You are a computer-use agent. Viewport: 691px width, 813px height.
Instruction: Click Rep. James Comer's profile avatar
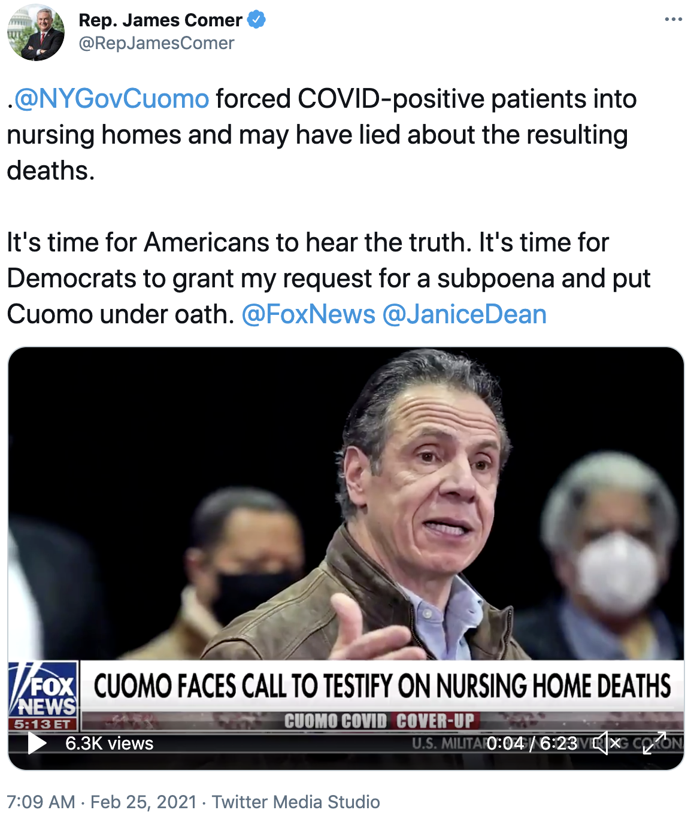click(36, 32)
